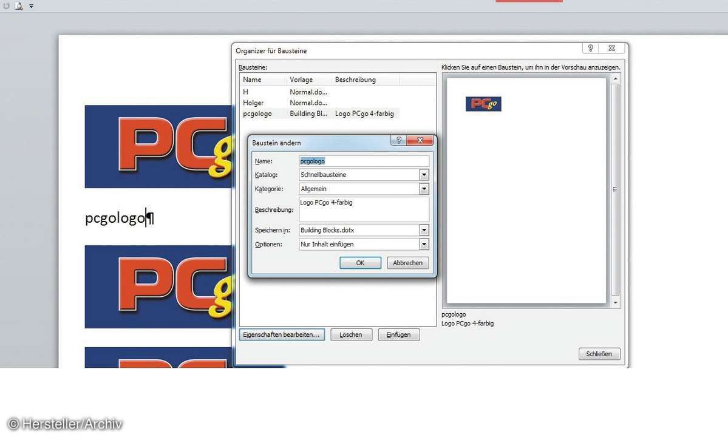Select the top PCgo logo image in document
Screen dimensions: 728x437
(x=159, y=147)
